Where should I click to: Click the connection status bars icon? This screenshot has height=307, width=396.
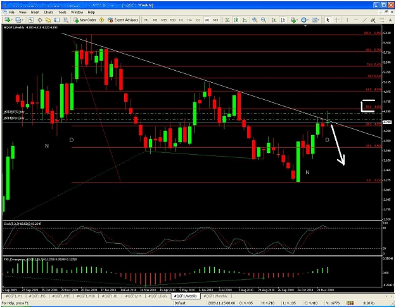(x=350, y=303)
